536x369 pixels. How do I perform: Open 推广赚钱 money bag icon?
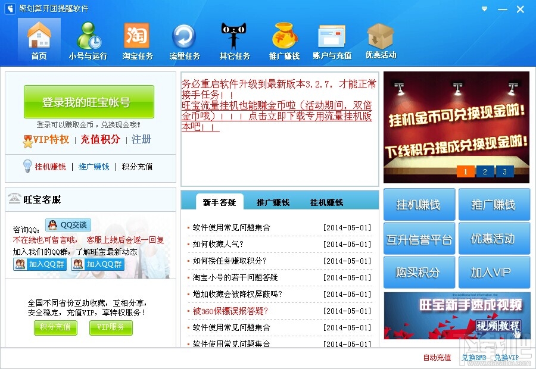click(x=285, y=40)
